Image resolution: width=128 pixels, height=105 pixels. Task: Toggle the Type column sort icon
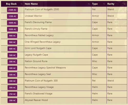[x=104, y=4]
